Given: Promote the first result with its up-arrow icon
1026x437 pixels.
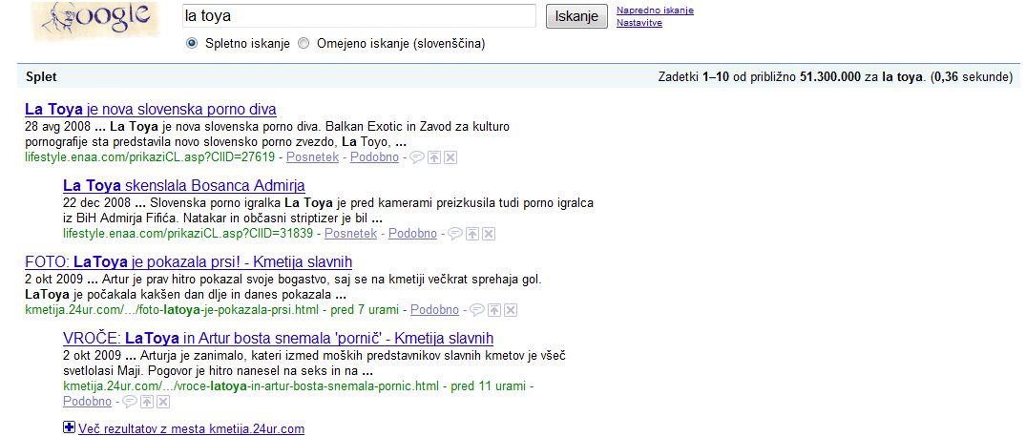Looking at the screenshot, I should (434, 157).
